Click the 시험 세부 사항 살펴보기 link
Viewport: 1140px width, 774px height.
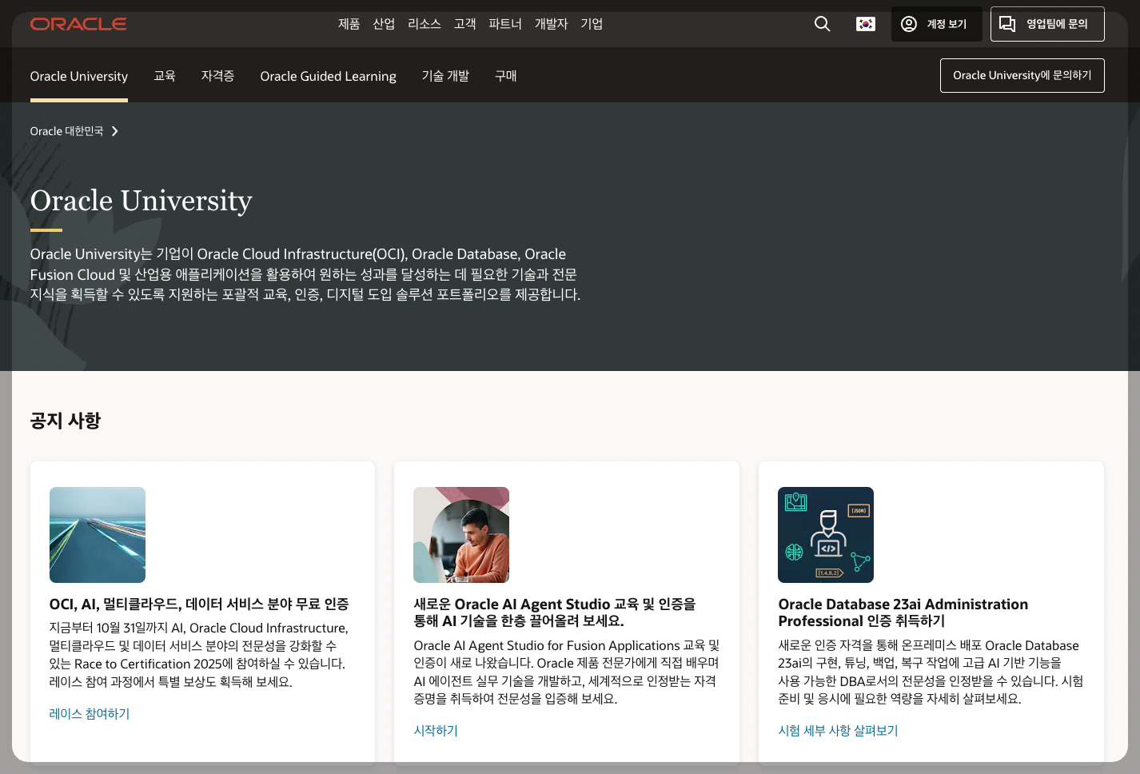coord(838,731)
